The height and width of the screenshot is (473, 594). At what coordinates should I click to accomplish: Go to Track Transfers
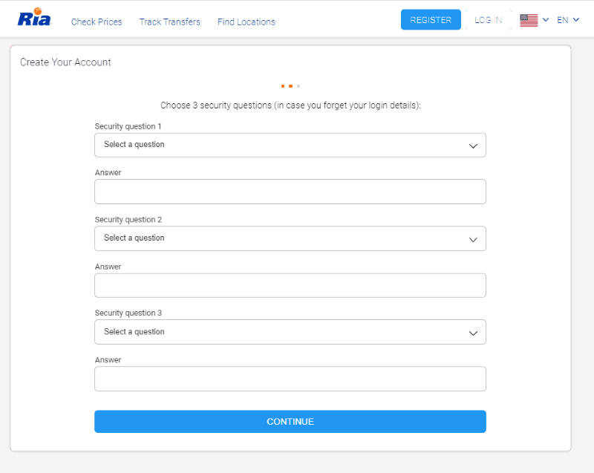click(x=169, y=22)
